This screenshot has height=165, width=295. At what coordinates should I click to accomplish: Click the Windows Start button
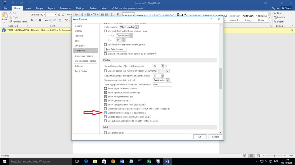pyautogui.click(x=4, y=161)
